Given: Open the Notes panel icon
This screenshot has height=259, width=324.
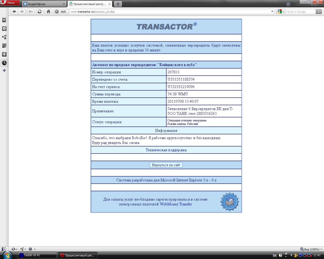Looking at the screenshot, I should 4,46.
